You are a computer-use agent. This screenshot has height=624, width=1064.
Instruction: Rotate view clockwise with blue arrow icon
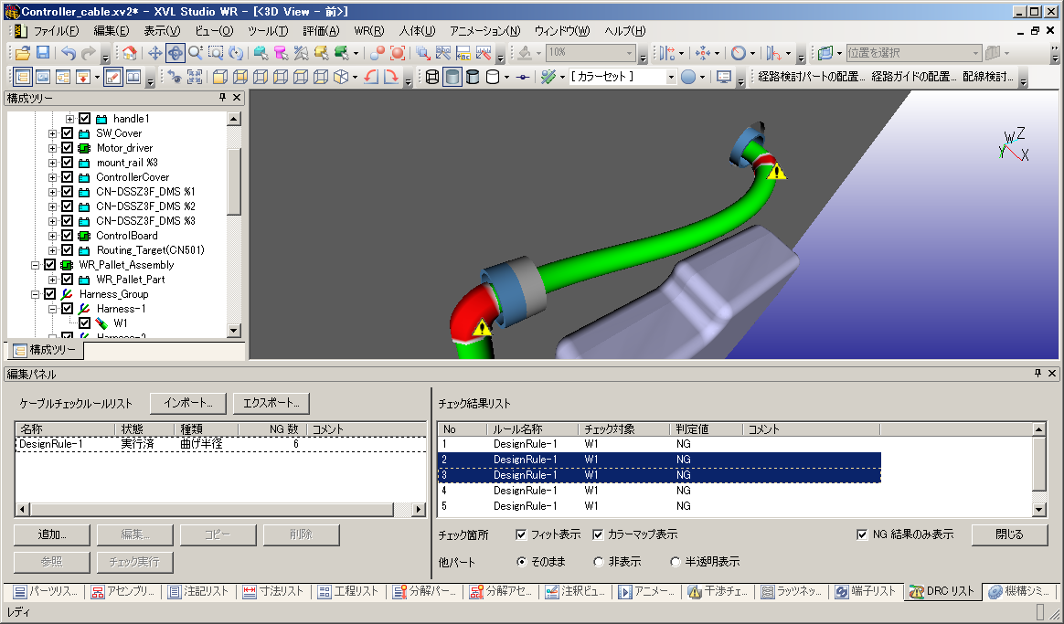[x=391, y=77]
